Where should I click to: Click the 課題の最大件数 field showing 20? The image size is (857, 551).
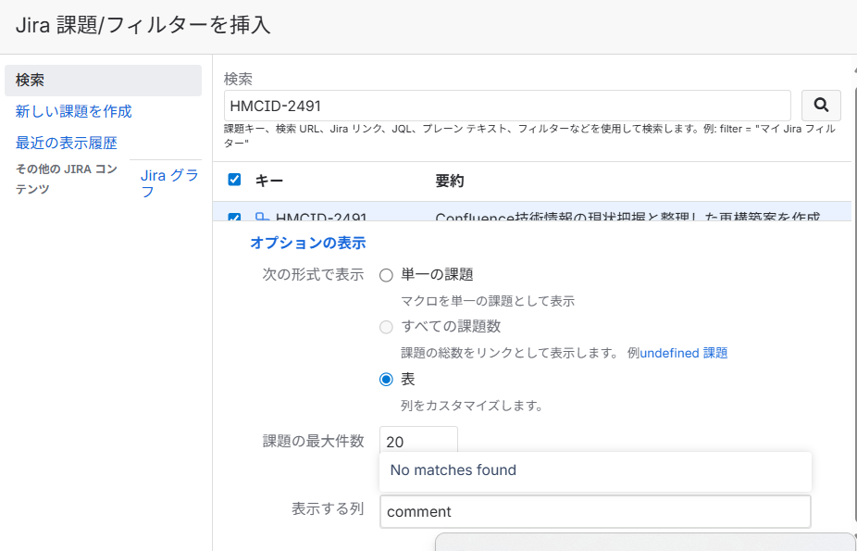[416, 440]
